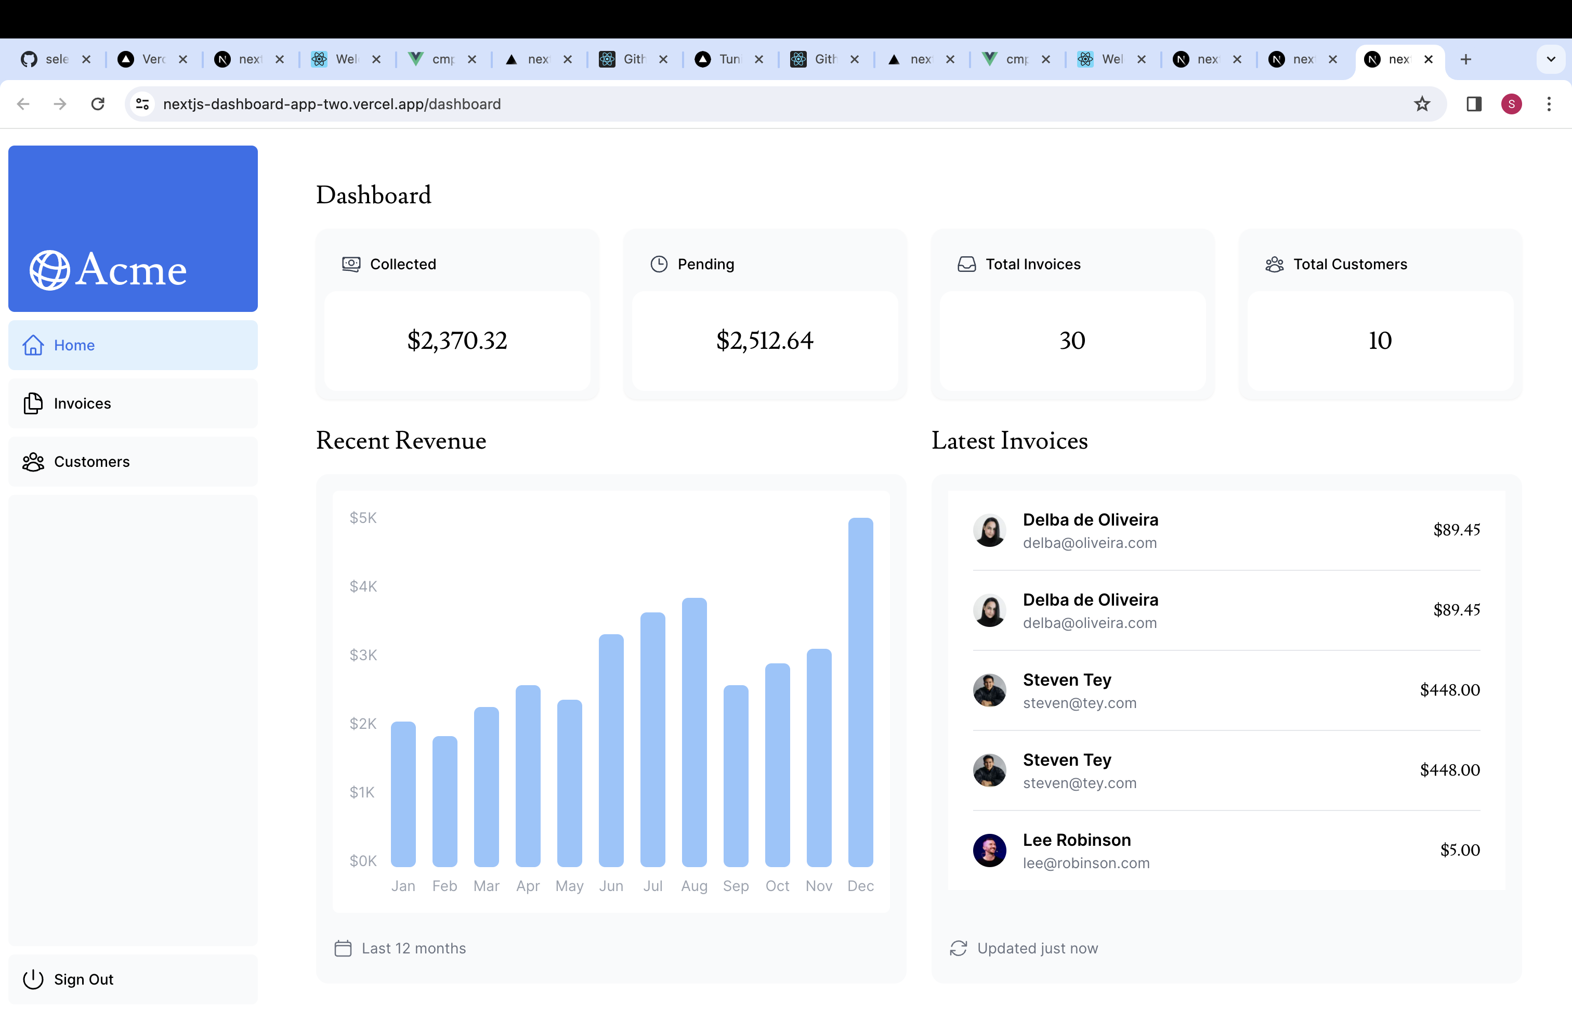Click the $5.00 invoice amount
This screenshot has height=1021, width=1572.
(x=1460, y=850)
